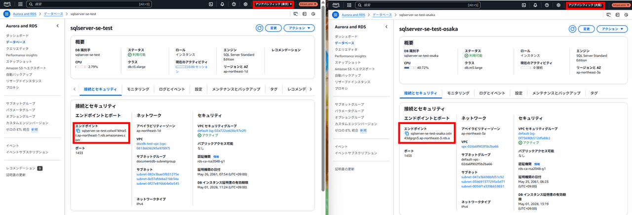This screenshot has height=215, width=632.
Task: Open メンテナンスとバックアップ tab in Tokyo window
Action: coord(236,89)
